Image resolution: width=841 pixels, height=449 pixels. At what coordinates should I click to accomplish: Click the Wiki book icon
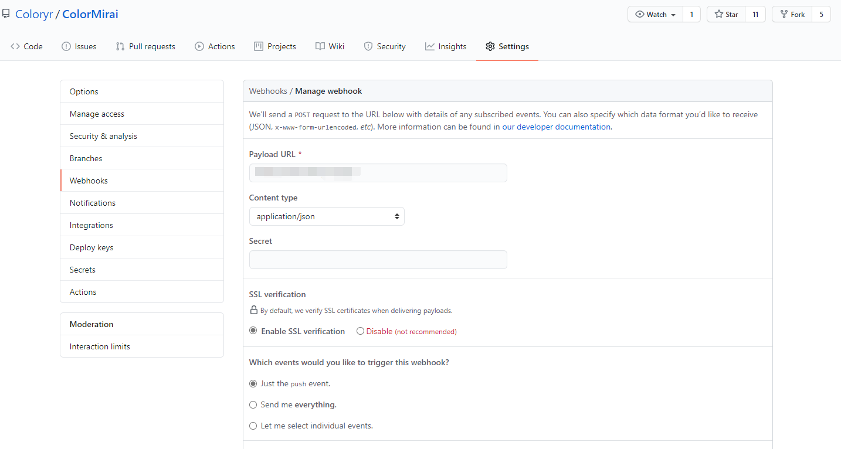click(320, 46)
